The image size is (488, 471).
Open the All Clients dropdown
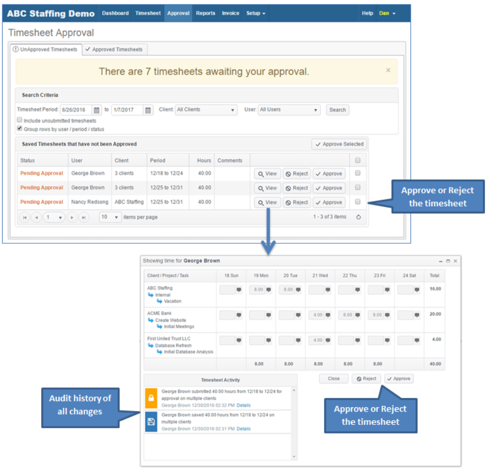[x=206, y=110]
